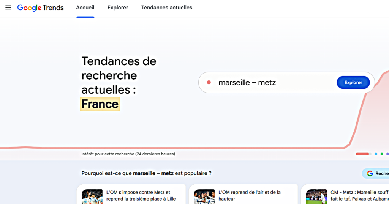Switch to the Accueil tab
Screen dimensions: 389x204
[85, 8]
